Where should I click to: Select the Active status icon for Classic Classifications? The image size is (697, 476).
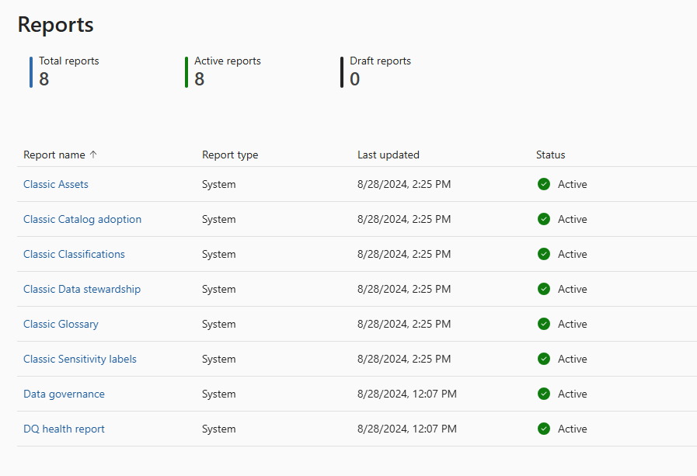[x=544, y=254]
